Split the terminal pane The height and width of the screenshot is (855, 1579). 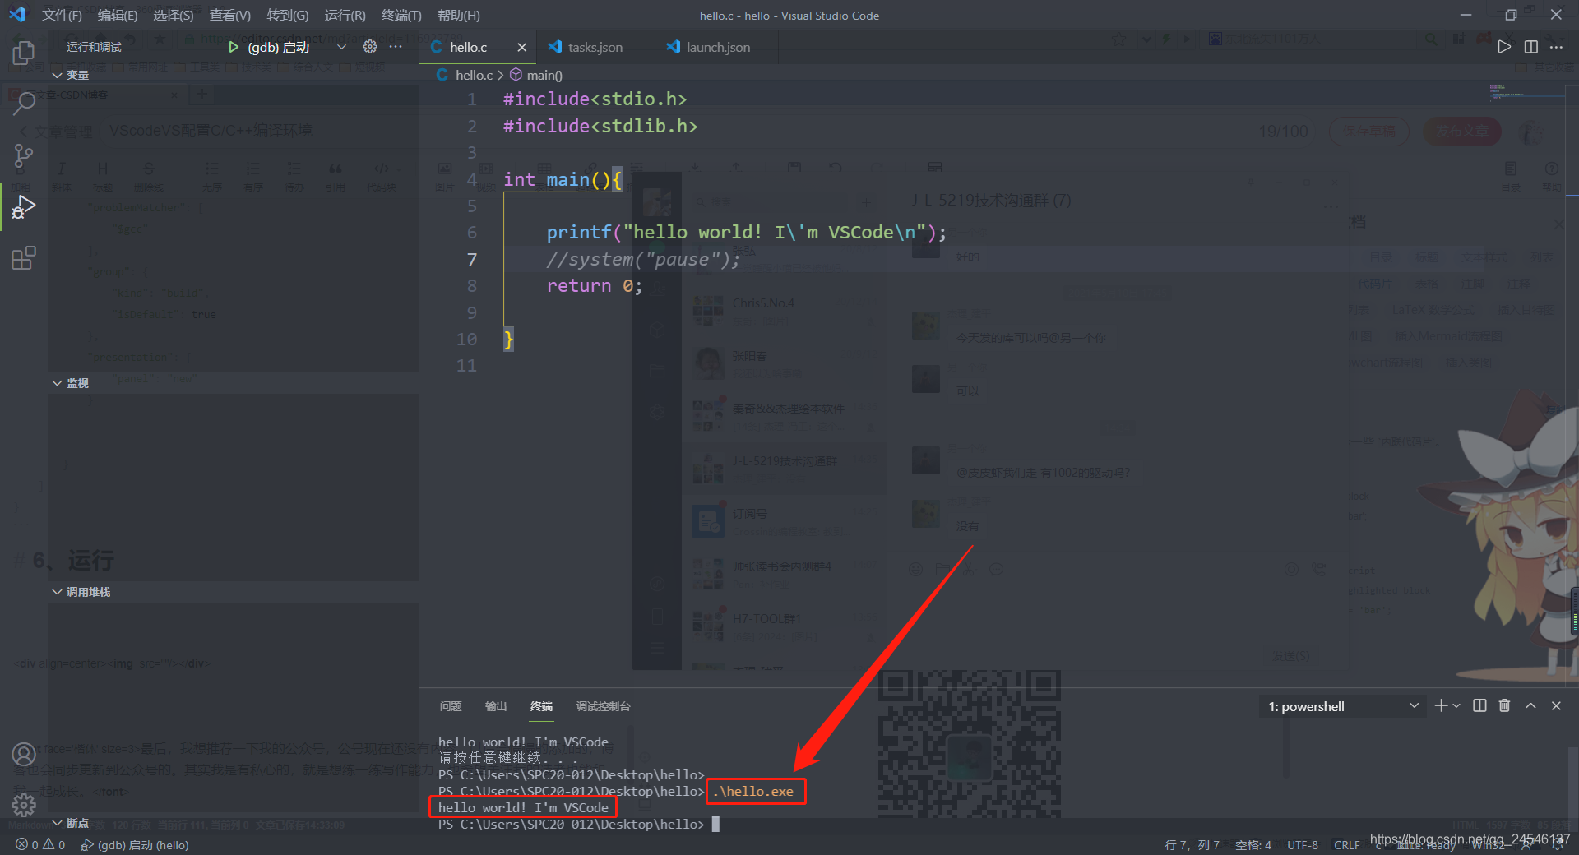(x=1479, y=705)
